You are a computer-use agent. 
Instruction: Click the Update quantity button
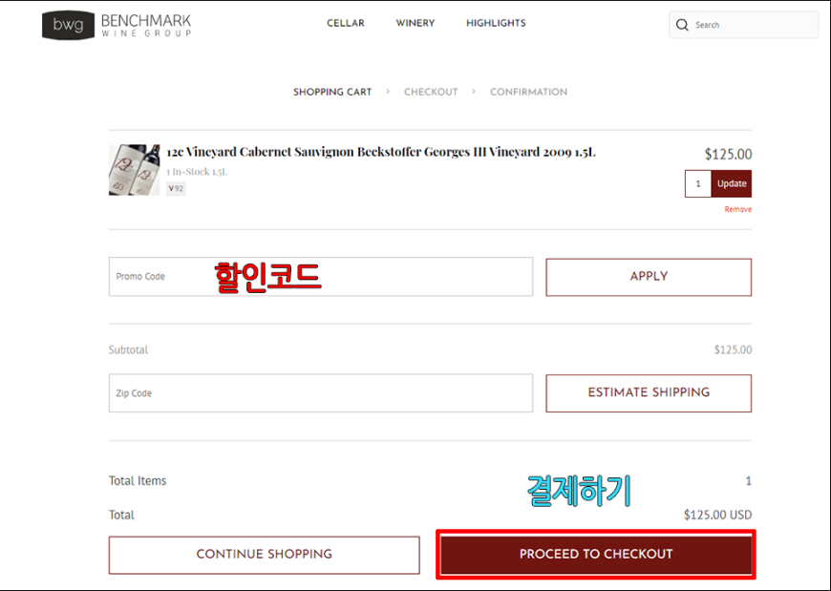(732, 183)
